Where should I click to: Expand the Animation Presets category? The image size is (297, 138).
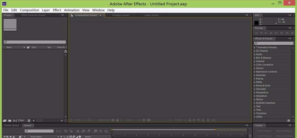coord(255,48)
